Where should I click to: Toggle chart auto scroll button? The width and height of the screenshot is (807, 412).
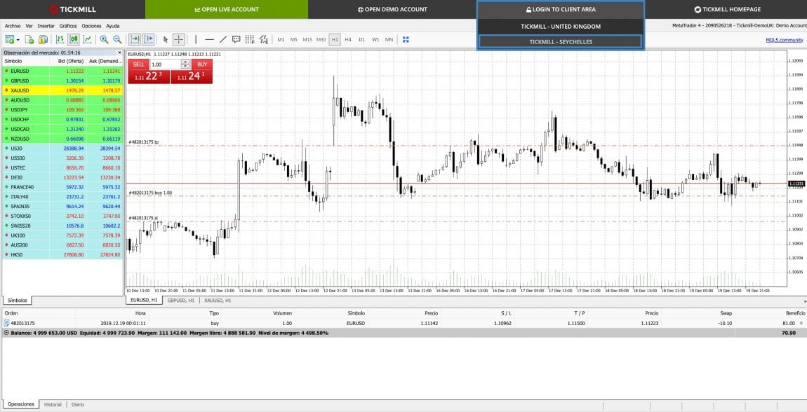point(135,39)
